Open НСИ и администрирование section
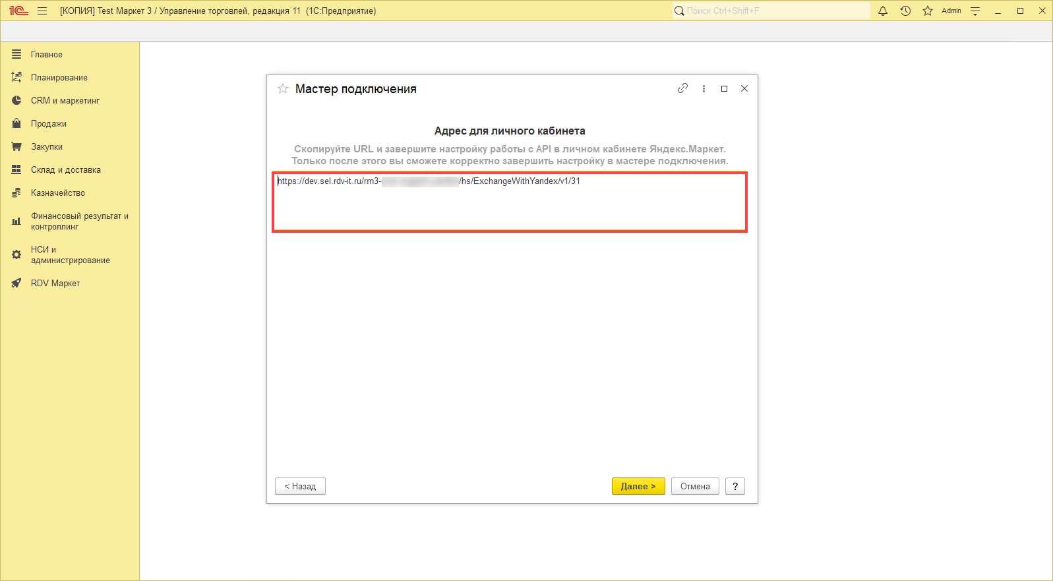 (x=70, y=255)
